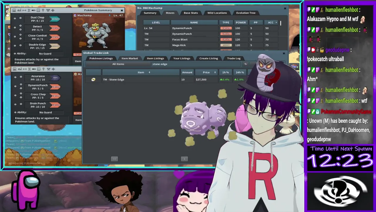Click double-arrow icon in Assurance summary window toolbar
The height and width of the screenshot is (212, 376).
pos(25,69)
